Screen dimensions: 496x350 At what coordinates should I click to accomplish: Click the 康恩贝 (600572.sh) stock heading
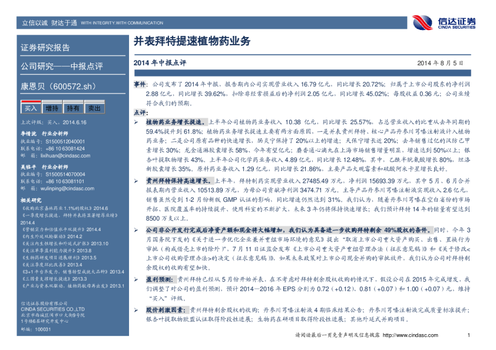click(58, 86)
